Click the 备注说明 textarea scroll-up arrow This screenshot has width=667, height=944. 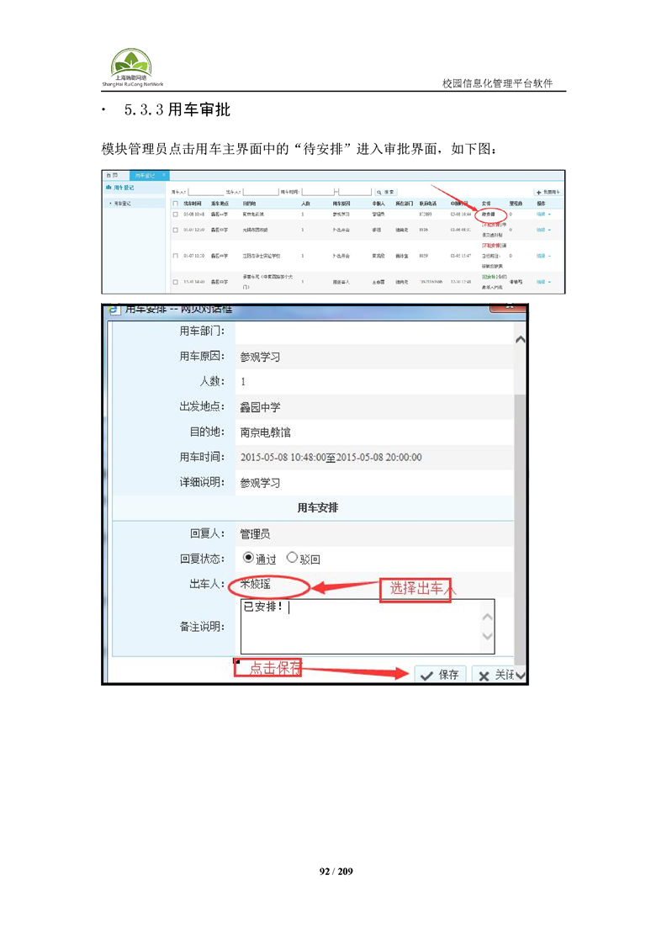click(488, 617)
